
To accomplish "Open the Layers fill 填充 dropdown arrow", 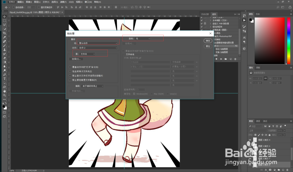I will pos(285,135).
